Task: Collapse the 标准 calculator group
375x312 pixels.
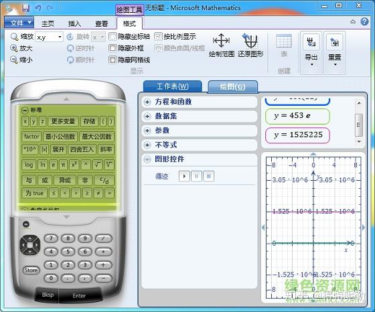Action: tap(25, 110)
